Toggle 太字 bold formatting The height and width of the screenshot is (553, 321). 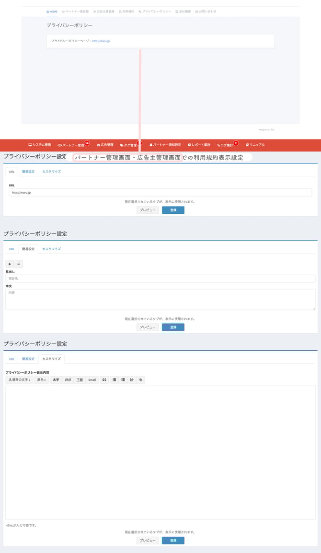point(56,380)
